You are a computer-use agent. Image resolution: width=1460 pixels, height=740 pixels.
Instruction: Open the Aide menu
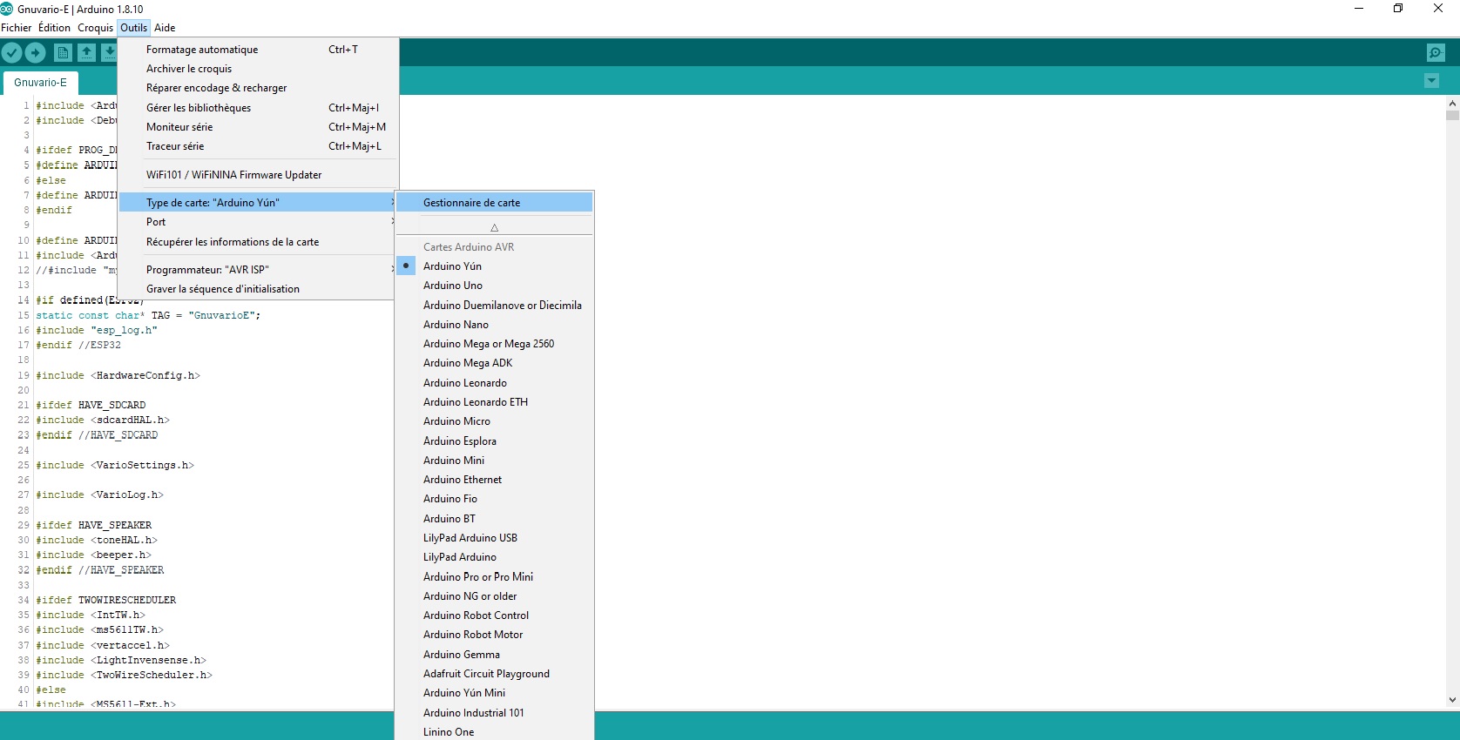(x=165, y=28)
